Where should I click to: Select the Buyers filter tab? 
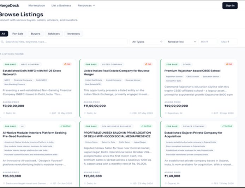point(35,34)
